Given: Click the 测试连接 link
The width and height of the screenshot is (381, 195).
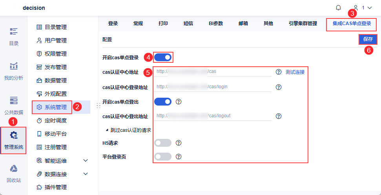Looking at the screenshot, I should 295,72.
